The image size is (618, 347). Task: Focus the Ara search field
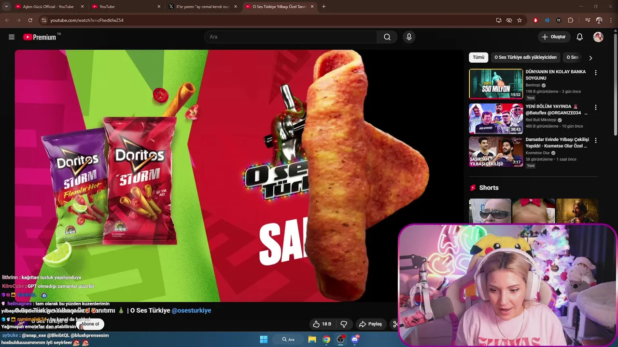tap(291, 37)
